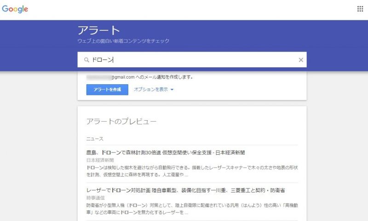Click the アラートを作成 button
The image size is (368, 221).
point(107,90)
